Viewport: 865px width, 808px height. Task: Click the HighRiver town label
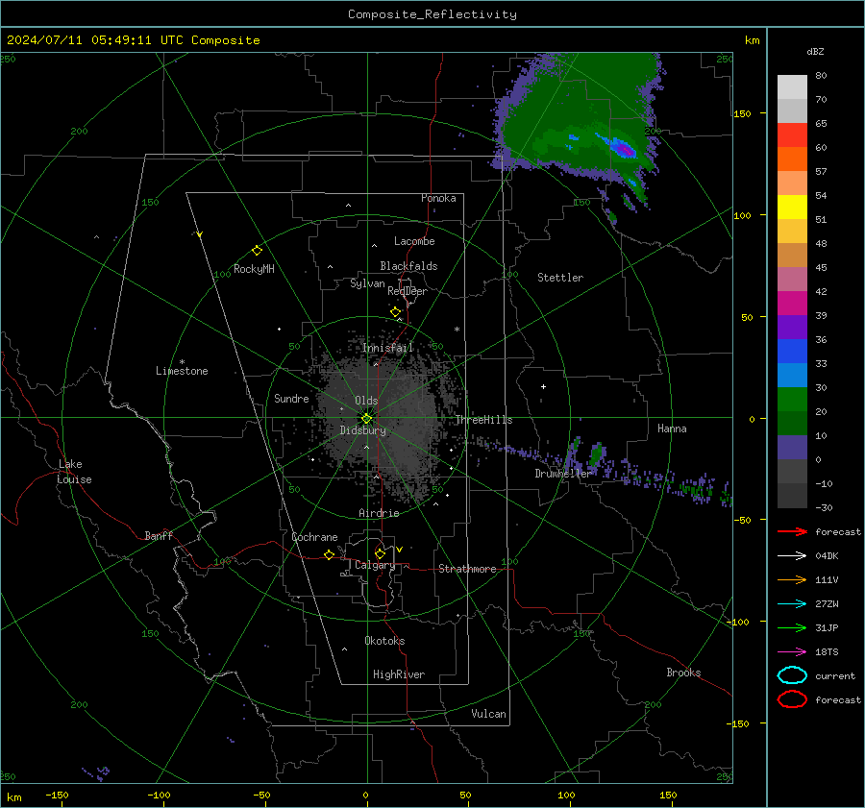[399, 674]
